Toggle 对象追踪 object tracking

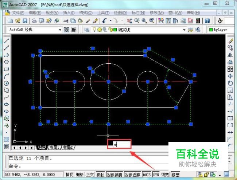(132, 175)
